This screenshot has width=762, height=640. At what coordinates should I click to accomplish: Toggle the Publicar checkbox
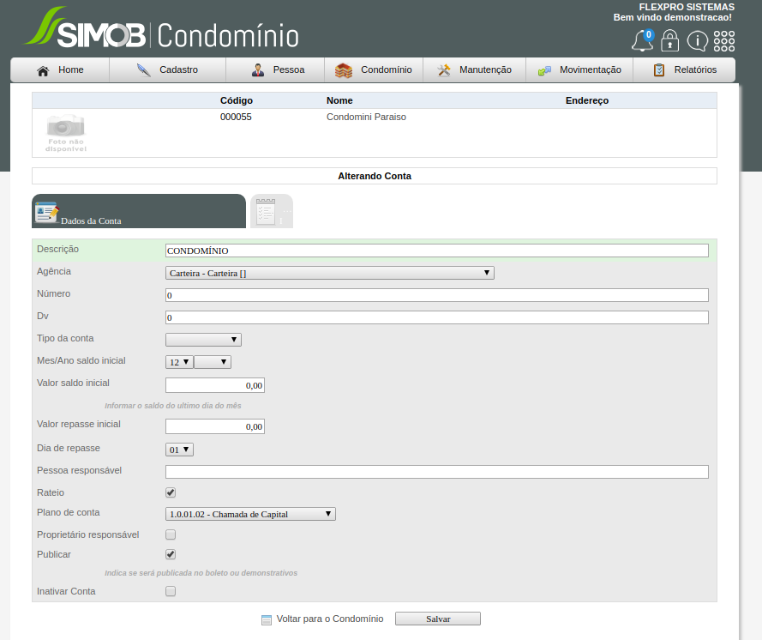coord(171,554)
